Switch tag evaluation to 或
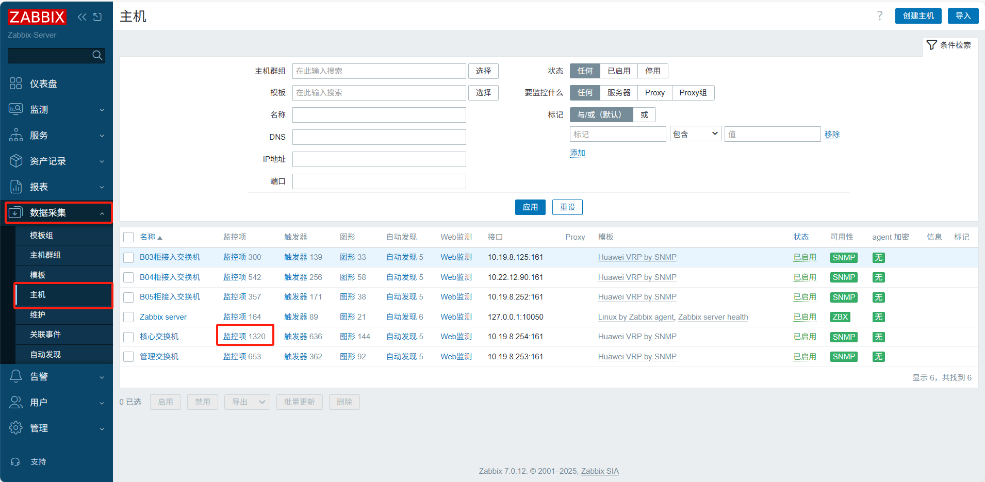This screenshot has height=482, width=985. tap(644, 114)
